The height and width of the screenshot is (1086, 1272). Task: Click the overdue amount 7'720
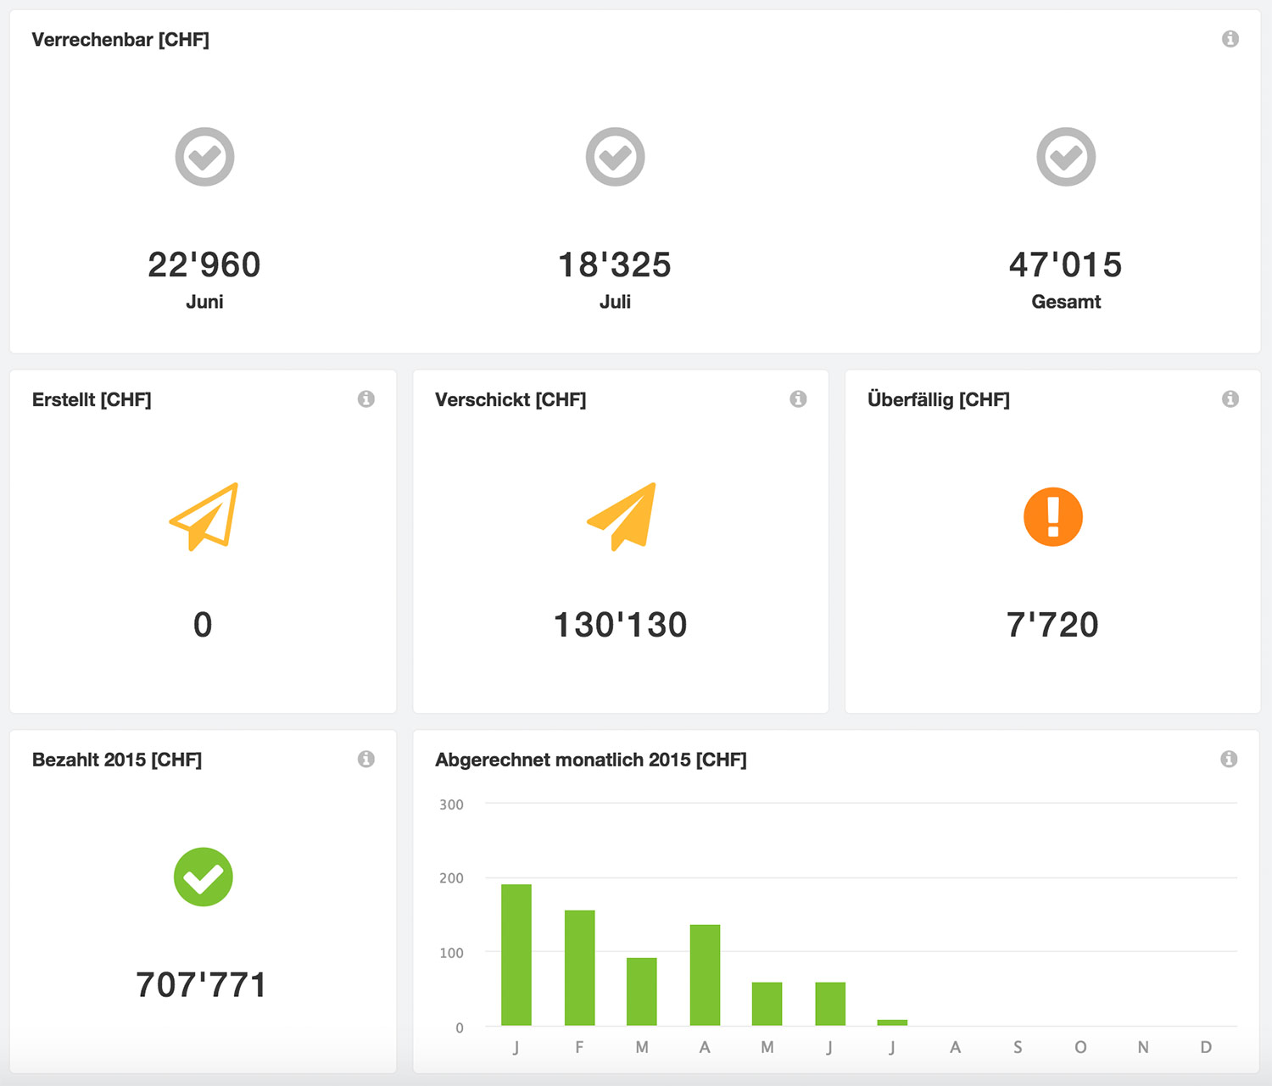point(1052,625)
